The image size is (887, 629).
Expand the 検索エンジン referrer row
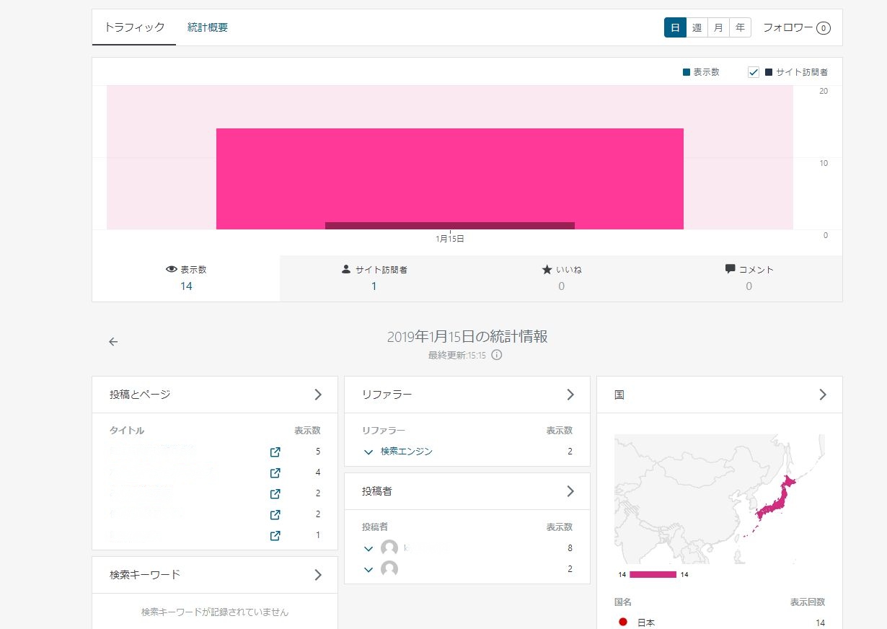369,452
